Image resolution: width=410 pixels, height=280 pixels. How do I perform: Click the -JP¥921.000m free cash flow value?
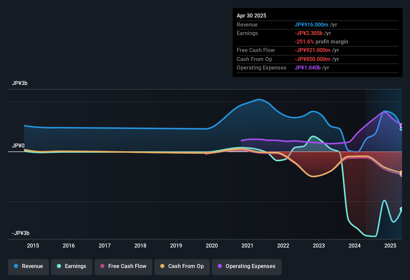[312, 50]
